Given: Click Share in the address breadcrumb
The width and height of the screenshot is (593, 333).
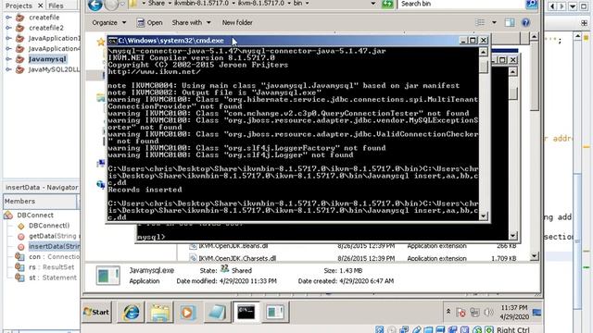Looking at the screenshot, I should 157,3.
